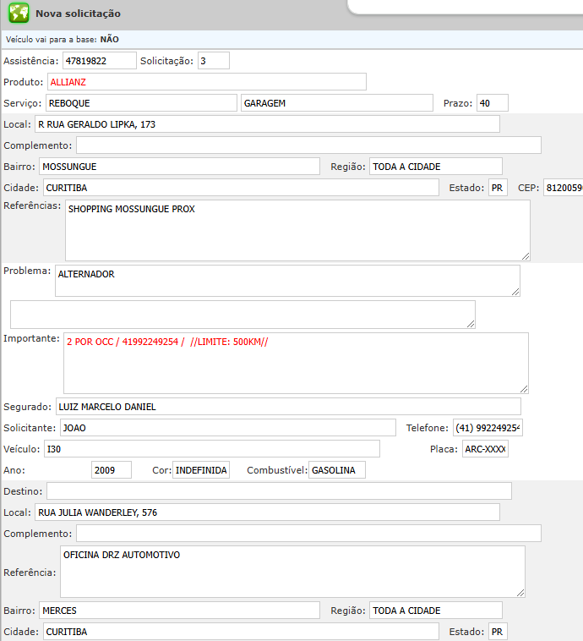Click the Referência text area OFICINA DRZ AUTOMOTIVO
Image resolution: width=583 pixels, height=641 pixels.
tap(292, 572)
